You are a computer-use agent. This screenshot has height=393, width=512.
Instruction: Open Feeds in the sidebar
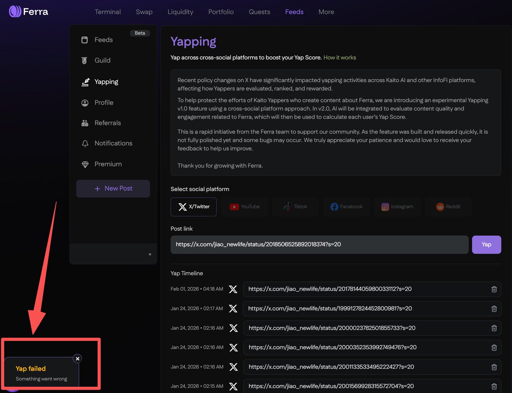tap(103, 40)
